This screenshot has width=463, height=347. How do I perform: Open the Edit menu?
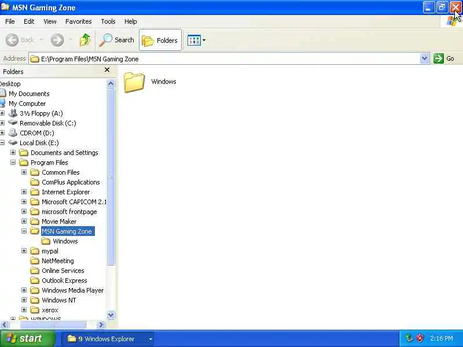tap(29, 21)
